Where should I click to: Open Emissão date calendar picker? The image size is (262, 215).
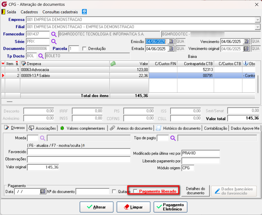point(171,41)
